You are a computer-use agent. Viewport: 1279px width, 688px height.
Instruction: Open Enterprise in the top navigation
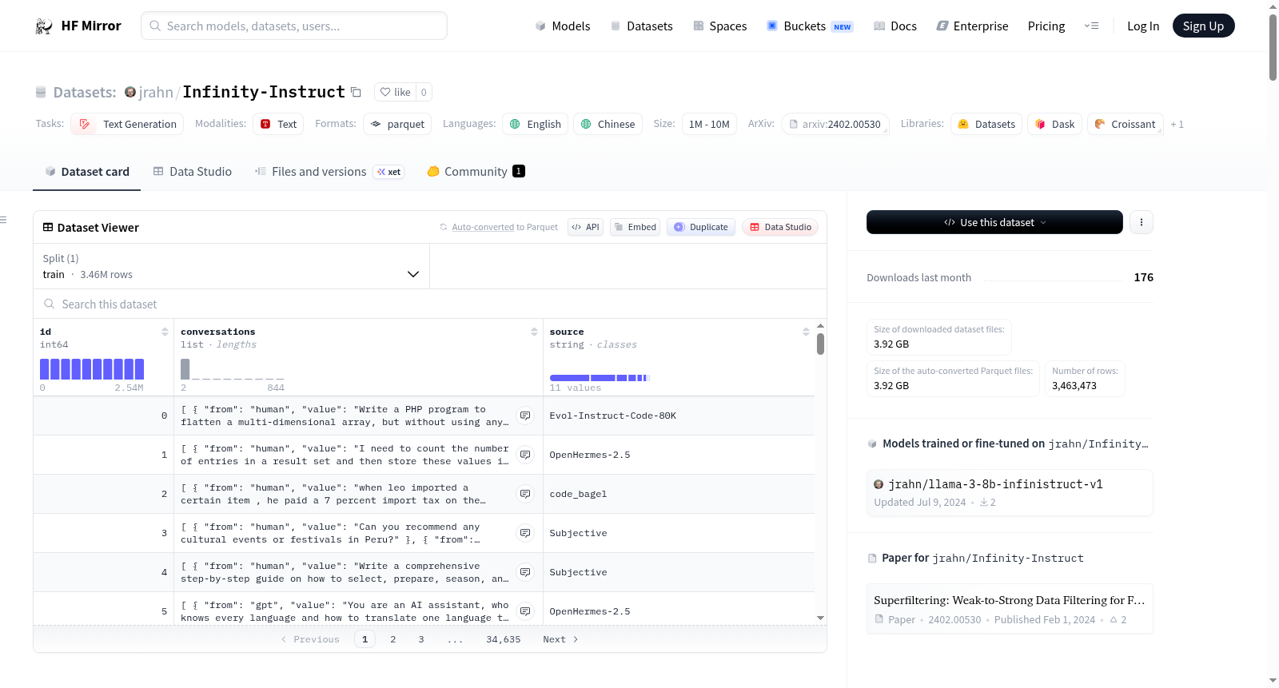point(972,26)
